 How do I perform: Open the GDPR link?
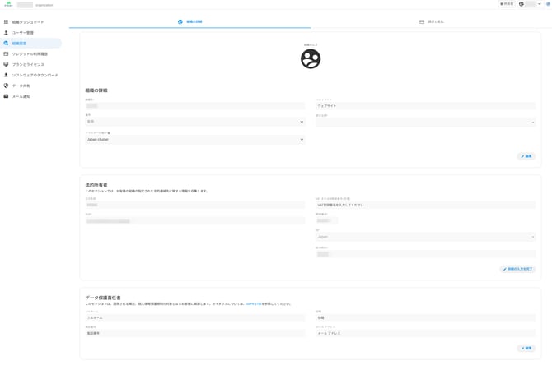254,303
